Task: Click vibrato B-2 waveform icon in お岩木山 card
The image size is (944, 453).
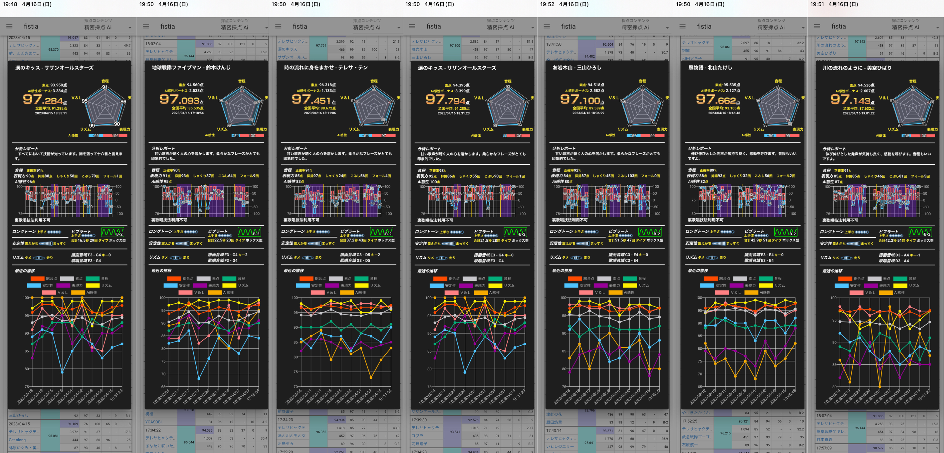Action: 650,232
